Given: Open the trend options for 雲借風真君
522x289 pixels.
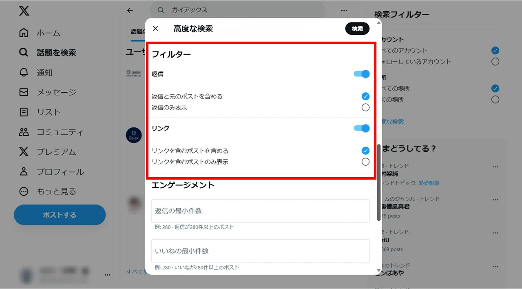Looking at the screenshot, I should 495,200.
